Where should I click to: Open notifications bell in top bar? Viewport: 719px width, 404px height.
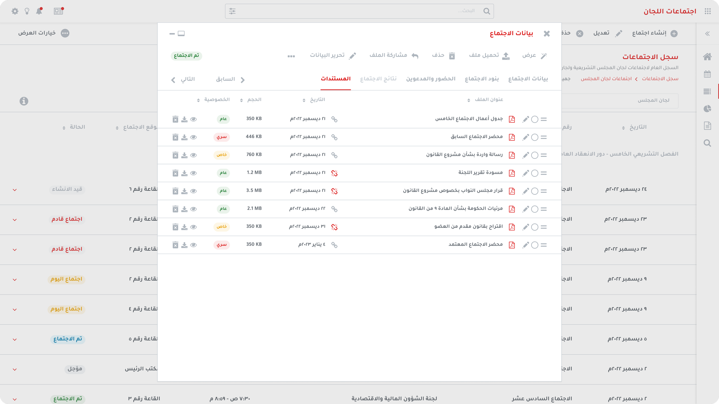point(39,11)
